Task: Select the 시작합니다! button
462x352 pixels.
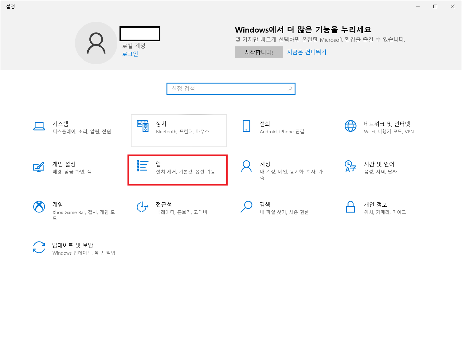Action: click(259, 52)
